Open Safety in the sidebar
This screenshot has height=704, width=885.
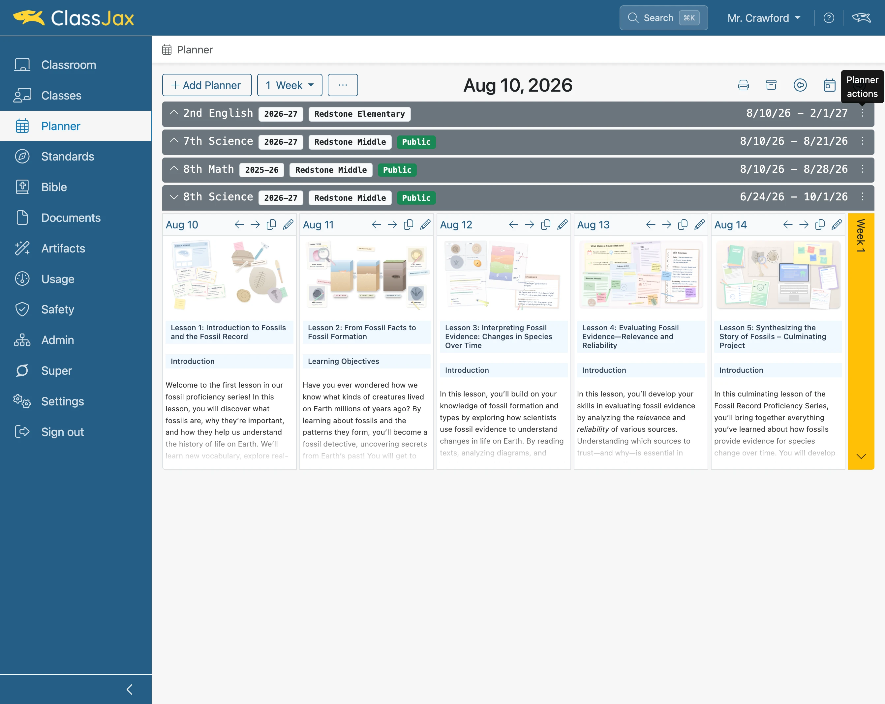tap(76, 309)
